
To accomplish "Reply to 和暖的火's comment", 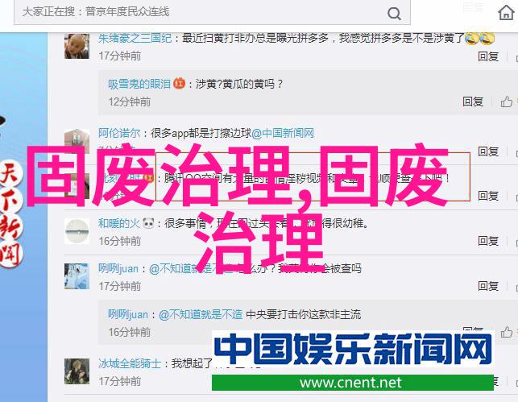I will [x=488, y=241].
